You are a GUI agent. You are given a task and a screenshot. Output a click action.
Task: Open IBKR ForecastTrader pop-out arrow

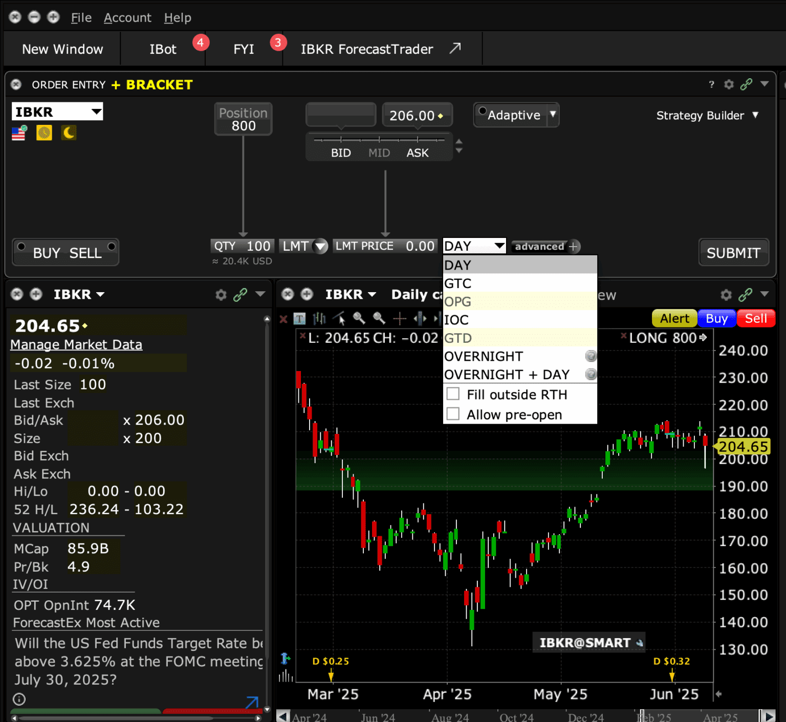coord(455,49)
